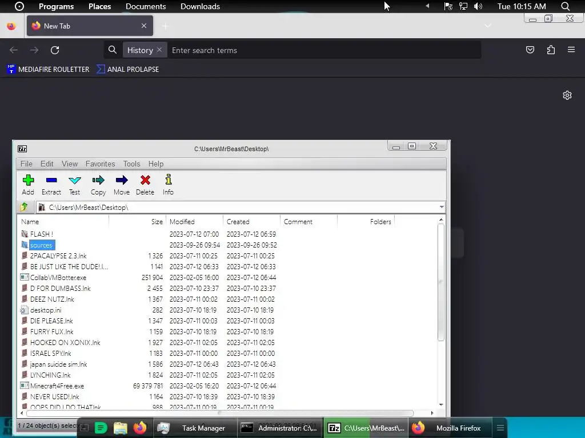
Task: Select the sources folder row
Action: point(38,245)
